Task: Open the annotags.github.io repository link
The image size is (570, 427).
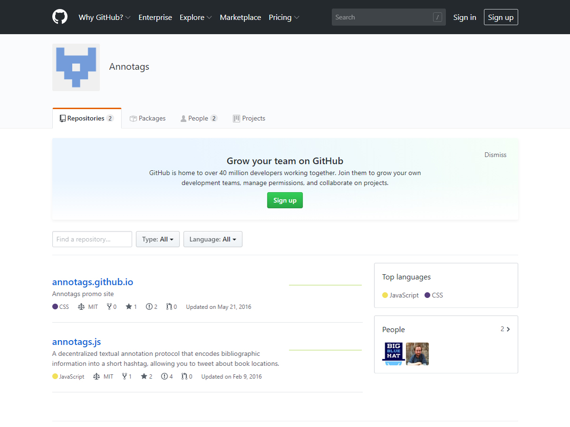Action: (x=93, y=282)
